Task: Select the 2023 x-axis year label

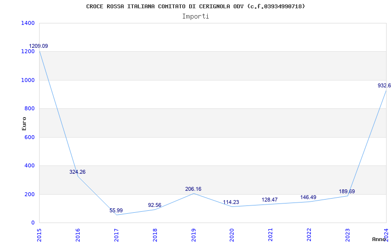Action: (348, 235)
